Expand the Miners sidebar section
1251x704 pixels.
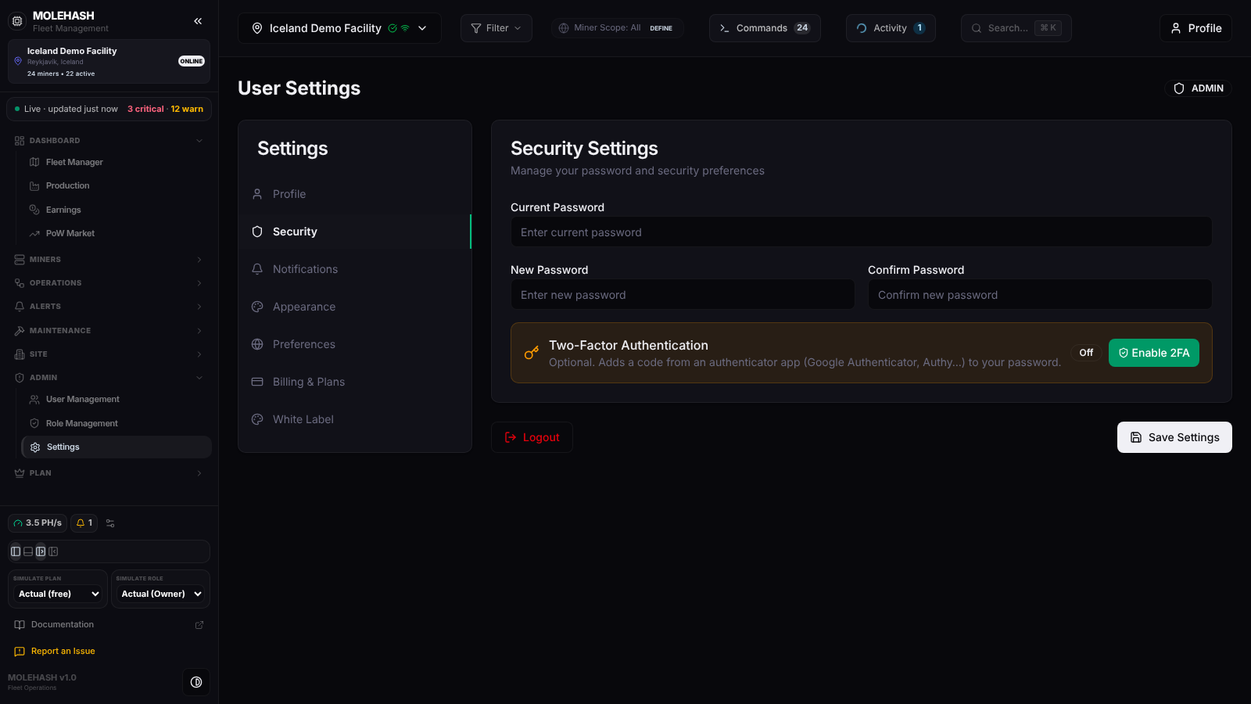point(109,260)
